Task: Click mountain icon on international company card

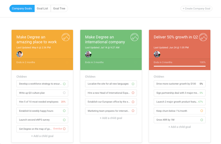Action: coord(134,37)
